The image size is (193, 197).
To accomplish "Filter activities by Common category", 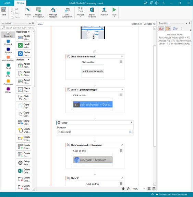I will (x=8, y=82).
